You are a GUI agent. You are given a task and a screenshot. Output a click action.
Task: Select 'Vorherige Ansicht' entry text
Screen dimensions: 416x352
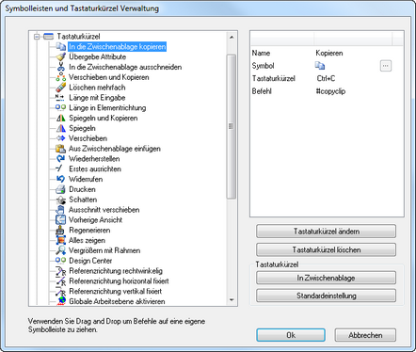coord(95,220)
